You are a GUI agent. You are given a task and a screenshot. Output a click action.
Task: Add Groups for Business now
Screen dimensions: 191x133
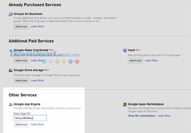point(21,27)
